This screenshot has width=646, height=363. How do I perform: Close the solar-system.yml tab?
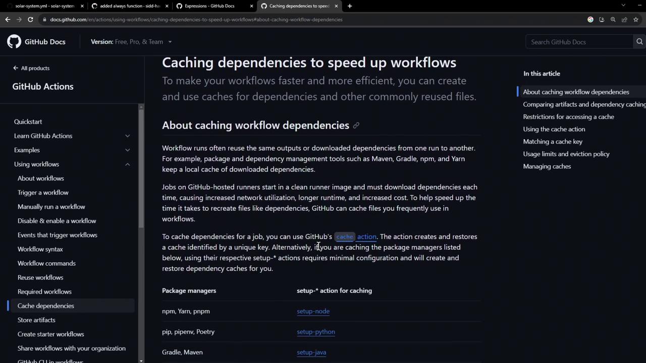(82, 6)
